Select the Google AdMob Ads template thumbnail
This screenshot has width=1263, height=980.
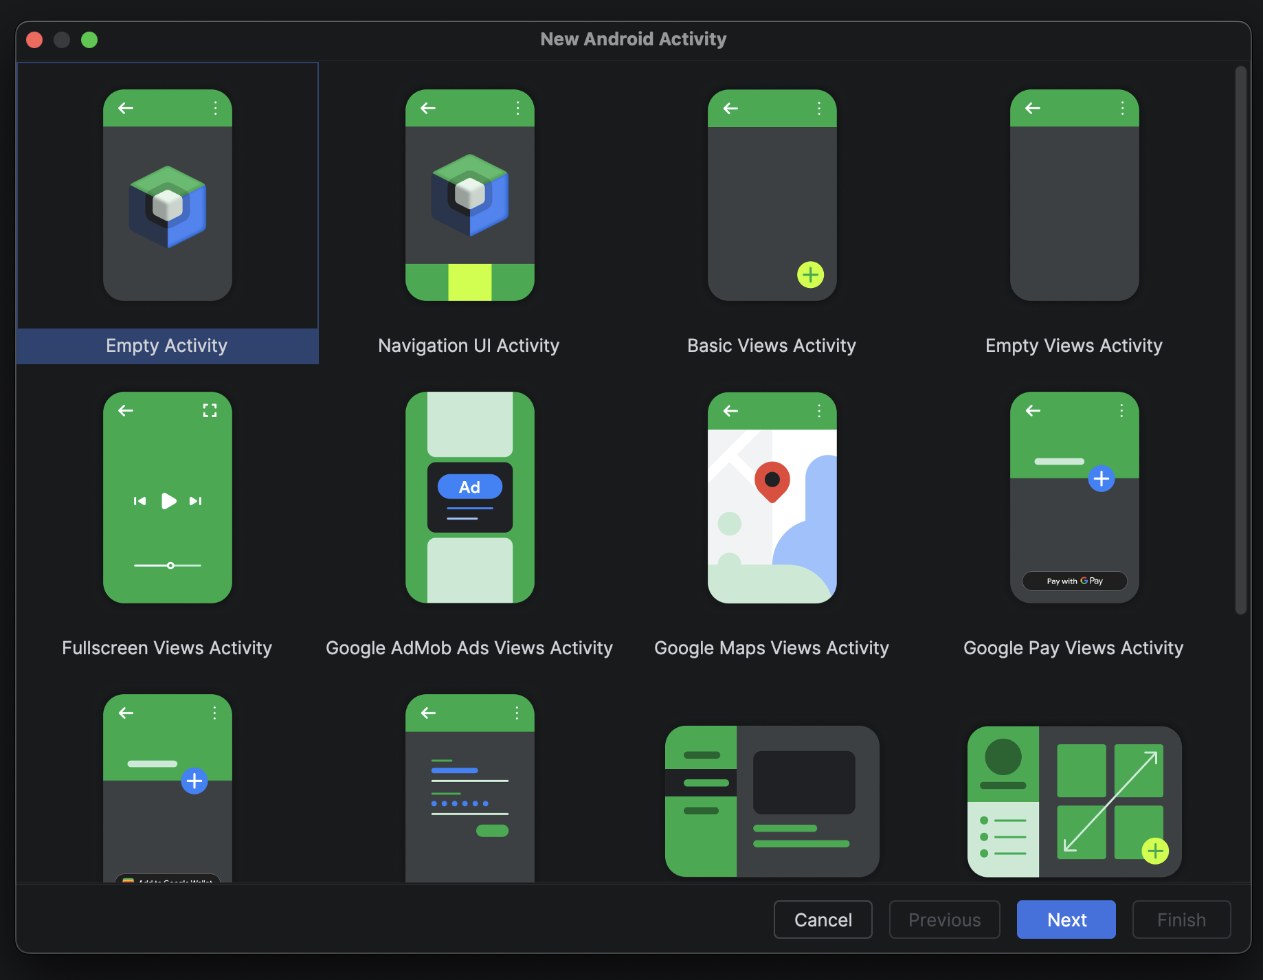click(470, 498)
